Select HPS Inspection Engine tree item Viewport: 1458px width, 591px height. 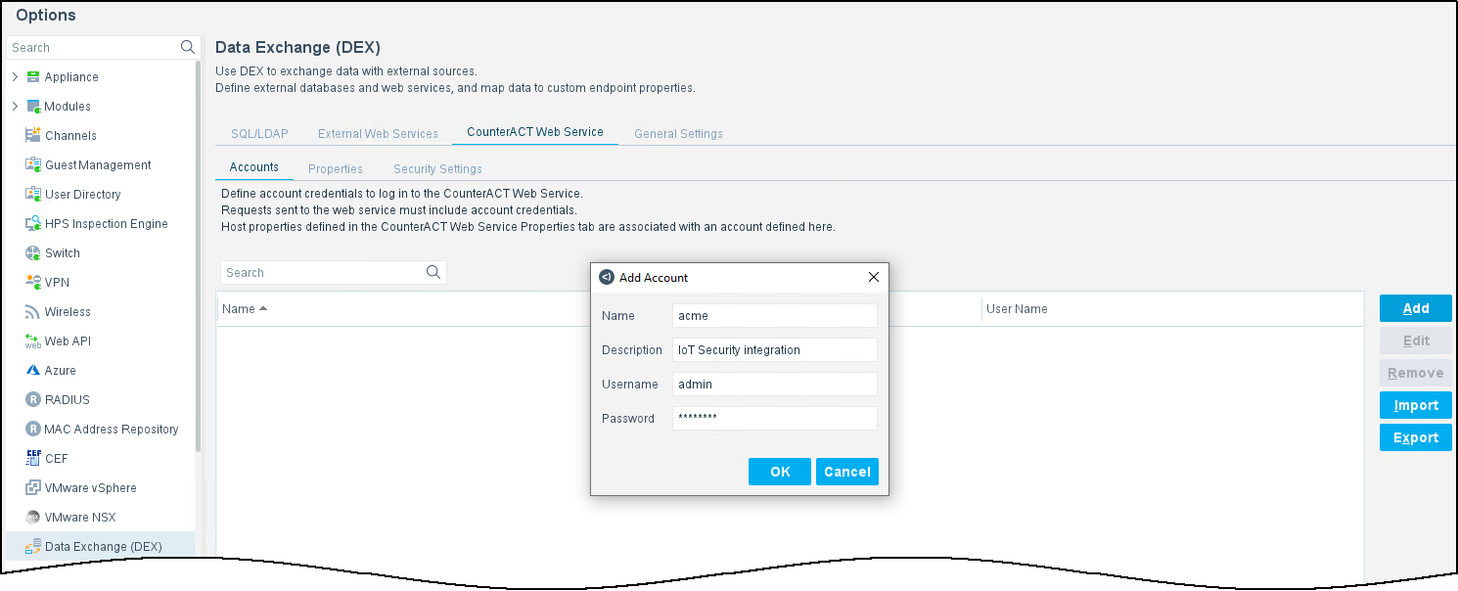click(x=107, y=223)
